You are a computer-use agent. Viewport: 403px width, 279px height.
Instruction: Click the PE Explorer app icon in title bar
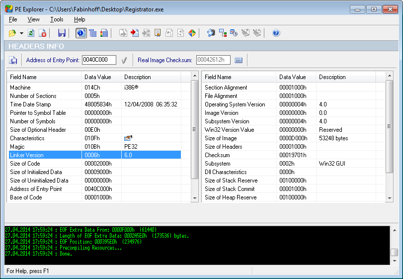click(9, 9)
